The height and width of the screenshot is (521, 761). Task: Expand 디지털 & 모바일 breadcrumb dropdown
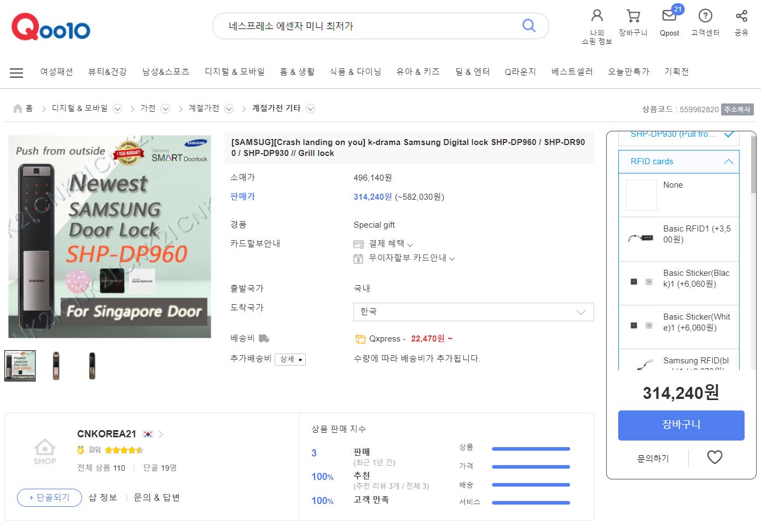[x=117, y=108]
